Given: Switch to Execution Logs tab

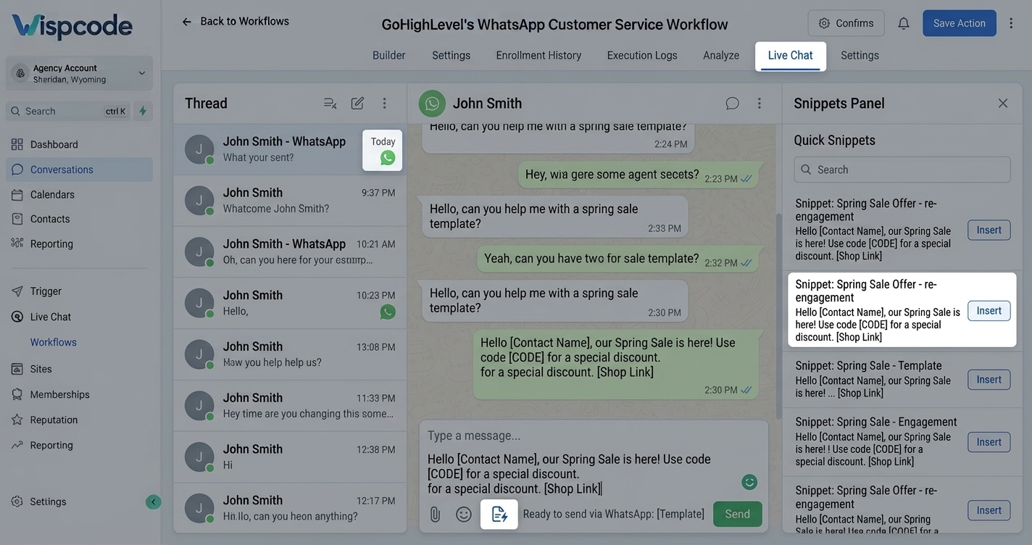Looking at the screenshot, I should [642, 55].
